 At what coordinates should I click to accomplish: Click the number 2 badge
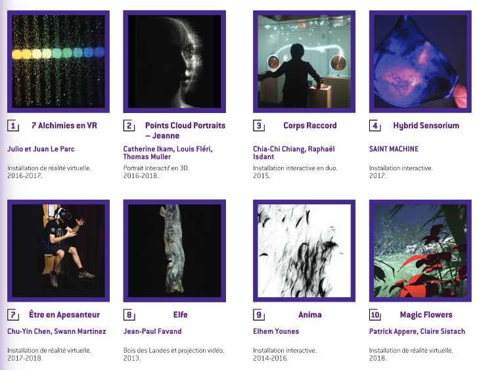[129, 126]
